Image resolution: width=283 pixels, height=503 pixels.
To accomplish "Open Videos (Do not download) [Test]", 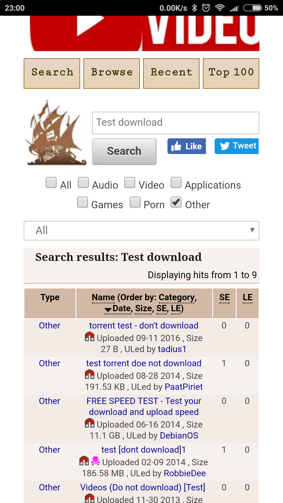I will point(143,488).
